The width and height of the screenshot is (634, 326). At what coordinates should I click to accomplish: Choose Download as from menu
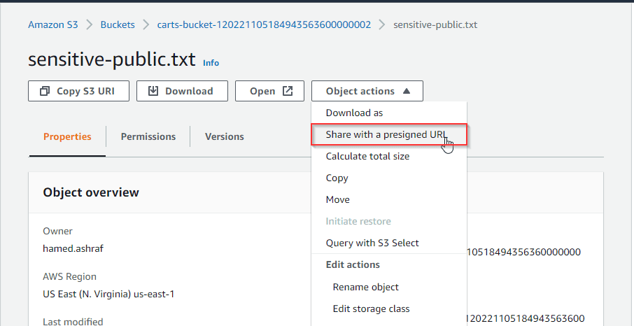pyautogui.click(x=354, y=113)
